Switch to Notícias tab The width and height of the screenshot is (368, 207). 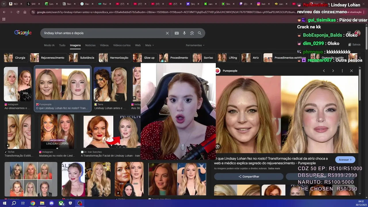tap(90, 45)
